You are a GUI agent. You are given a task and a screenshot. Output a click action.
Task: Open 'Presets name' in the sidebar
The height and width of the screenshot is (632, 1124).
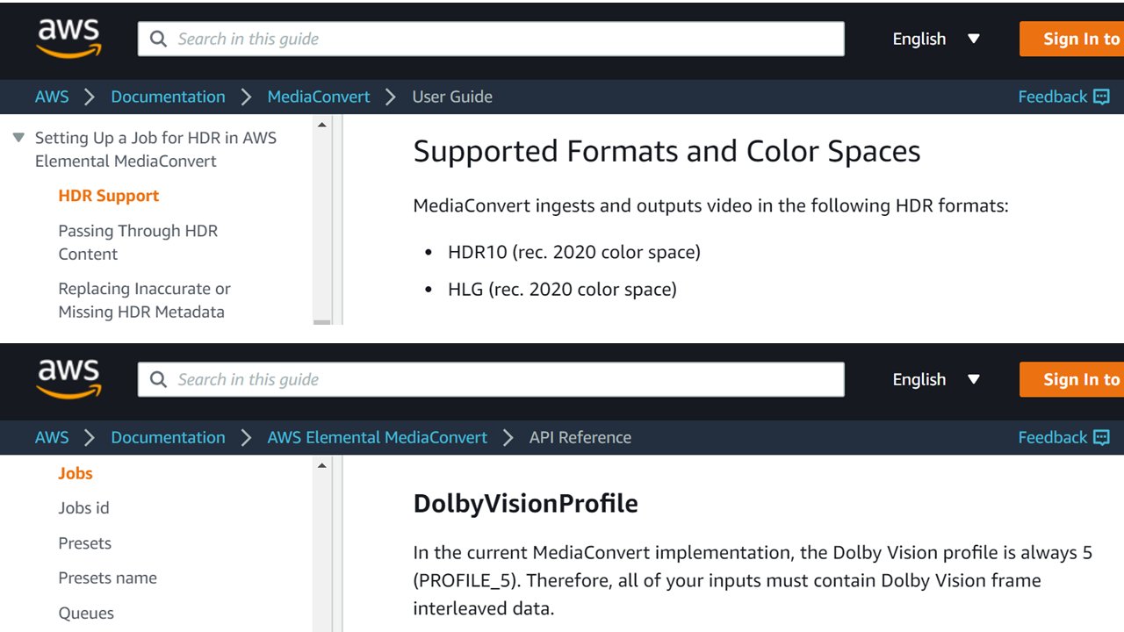tap(107, 578)
